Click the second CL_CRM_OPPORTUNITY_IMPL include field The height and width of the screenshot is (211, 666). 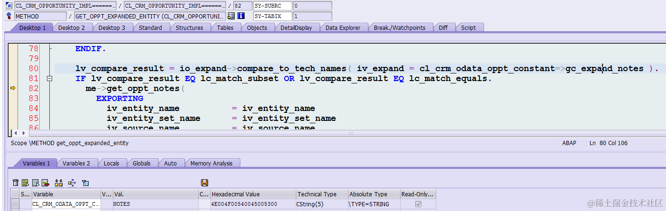(174, 6)
